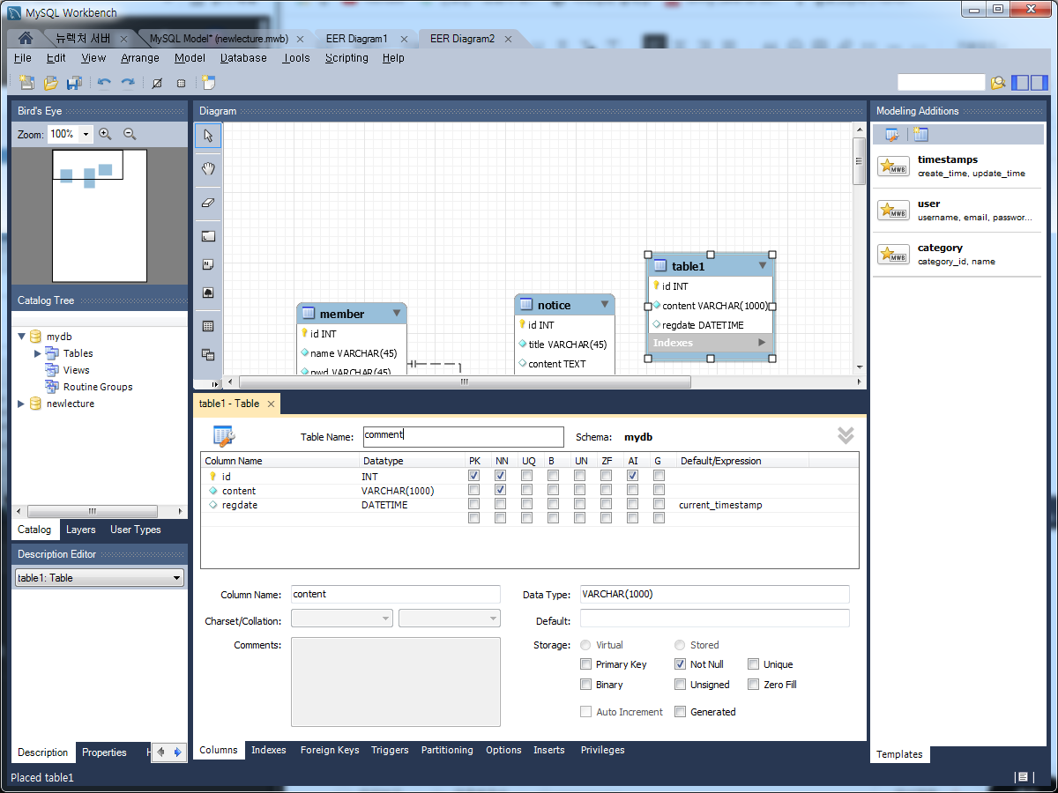
Task: Switch to the Indexes tab
Action: point(269,750)
